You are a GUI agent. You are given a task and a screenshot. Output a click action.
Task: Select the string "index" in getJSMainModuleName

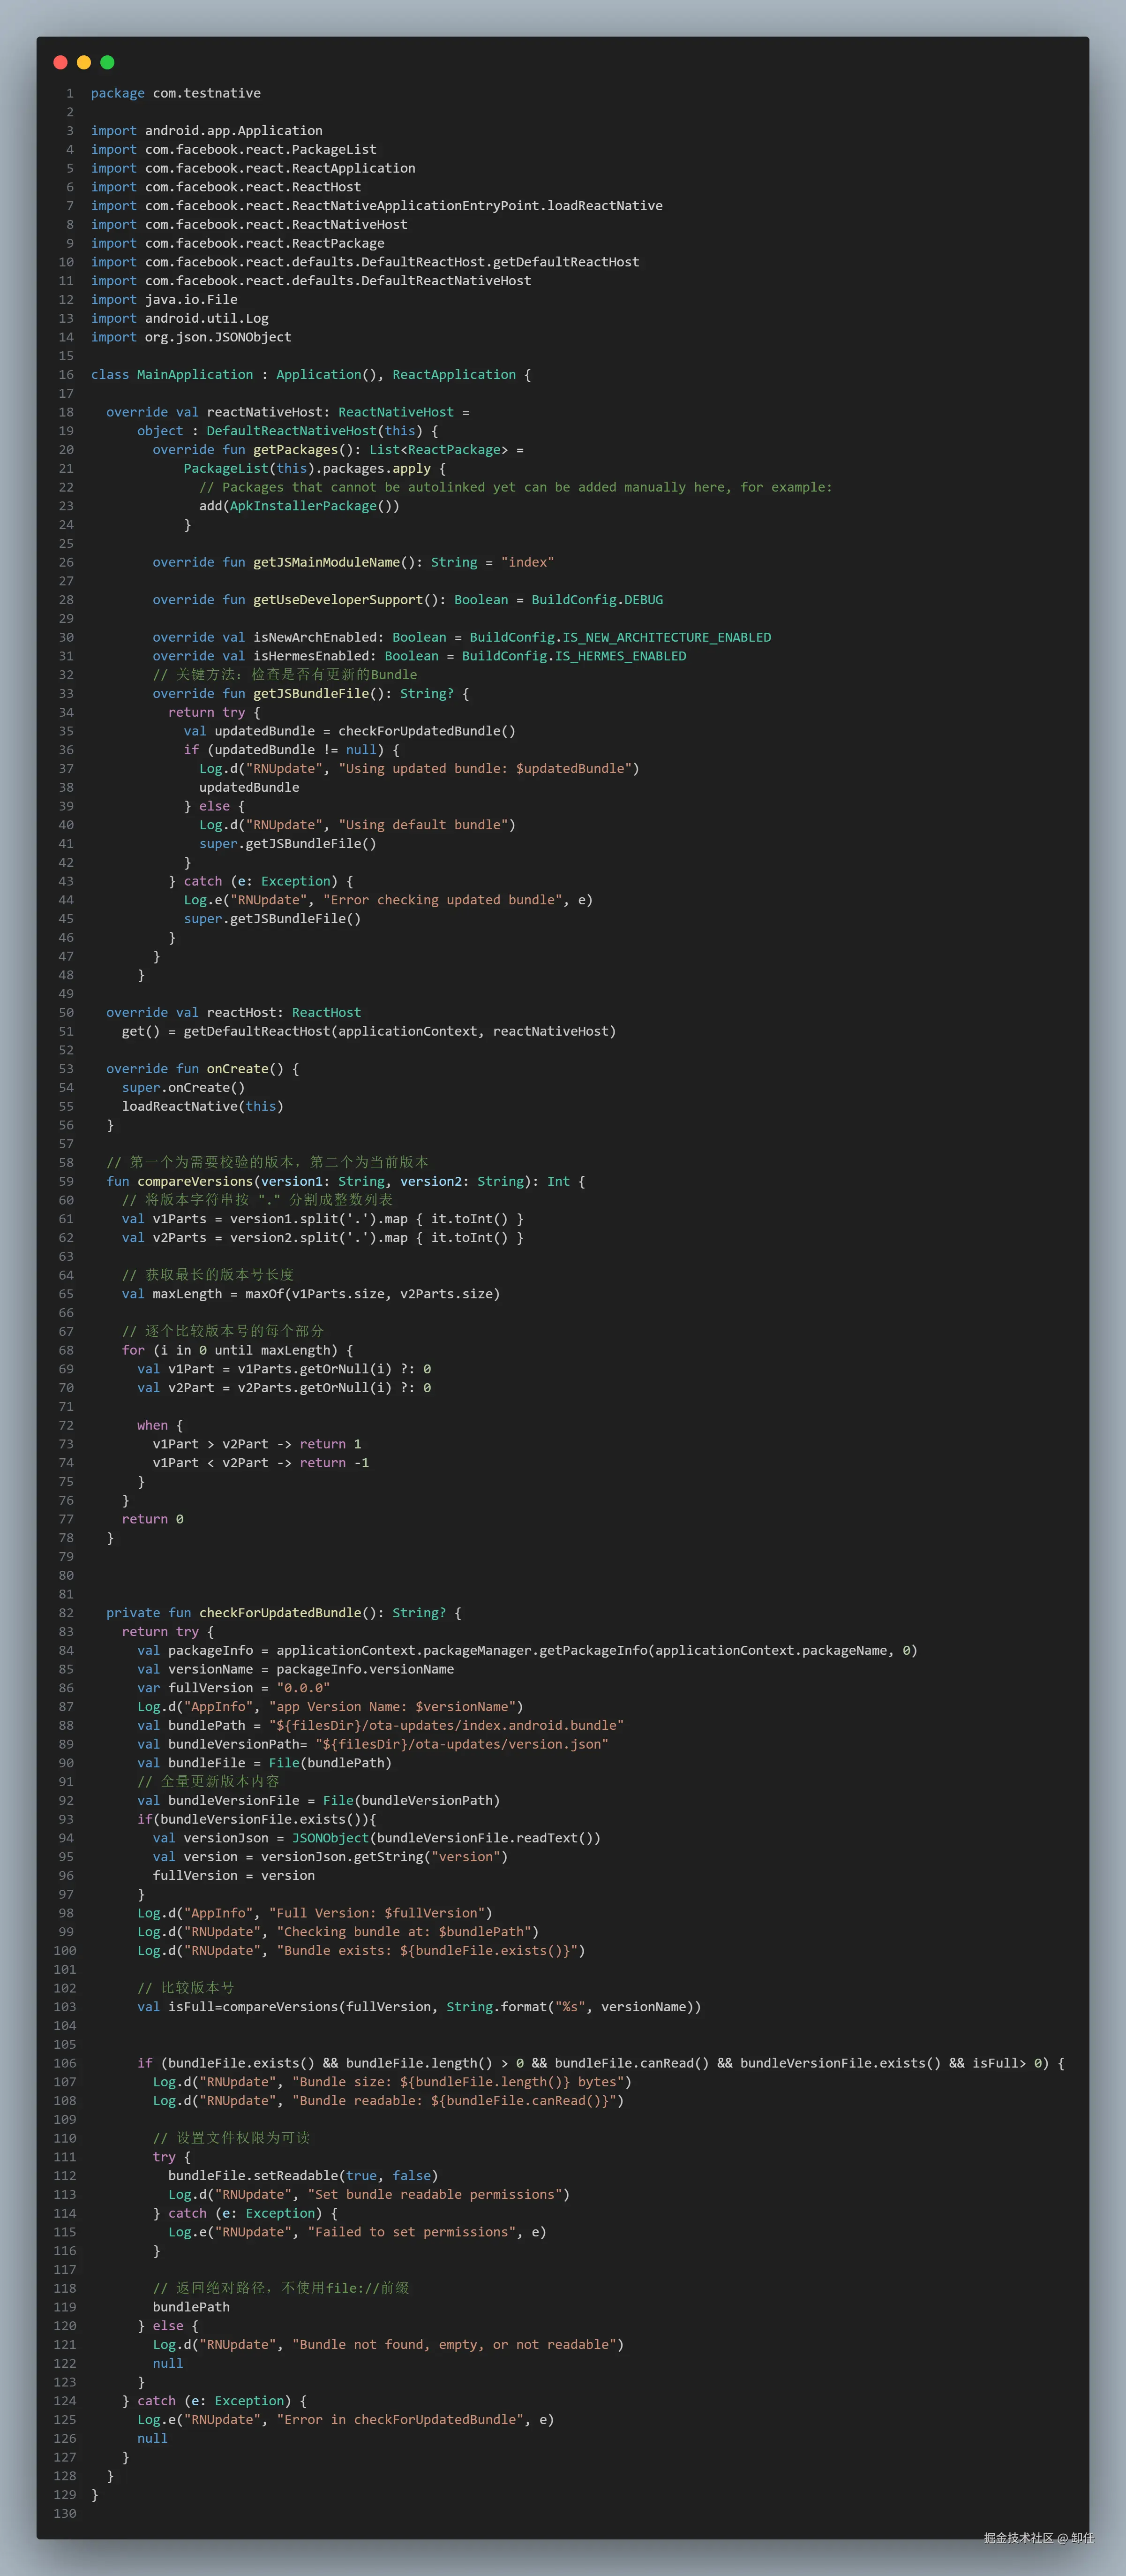click(526, 562)
